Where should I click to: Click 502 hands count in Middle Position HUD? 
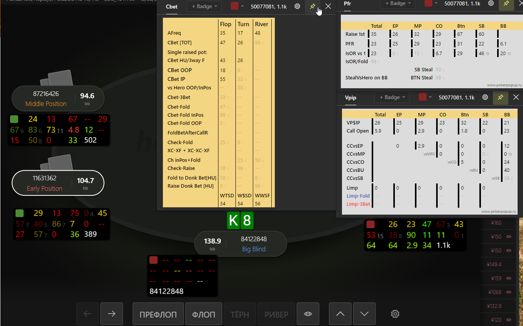[x=90, y=140]
